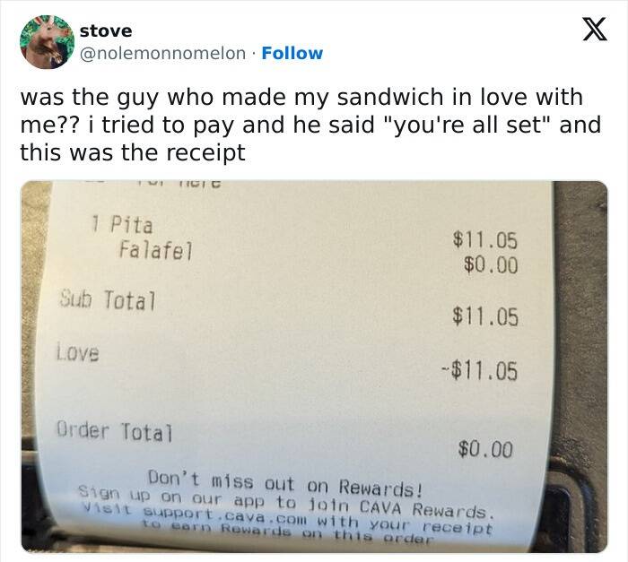Viewport: 628px width, 562px height.
Task: Click the display name "stove"
Action: click(x=105, y=30)
